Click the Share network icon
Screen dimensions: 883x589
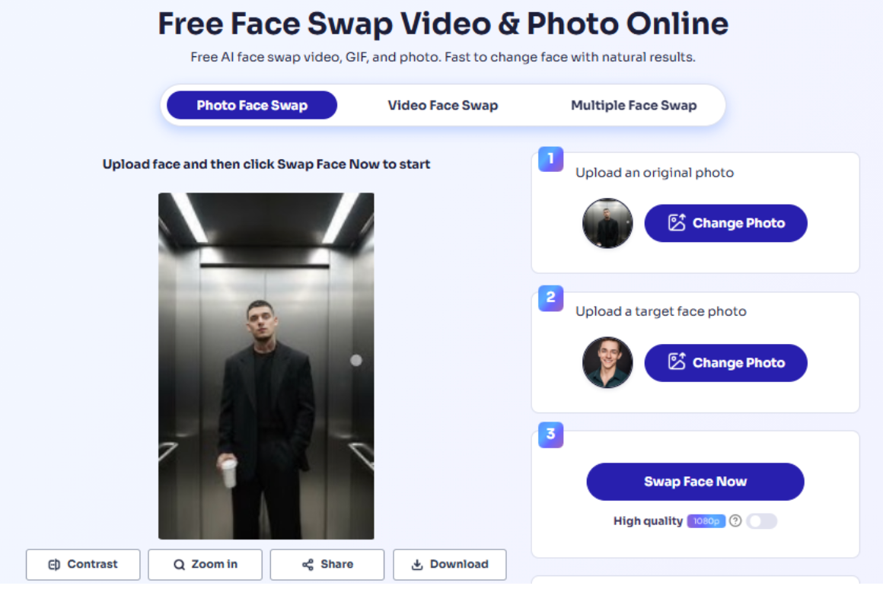click(308, 565)
